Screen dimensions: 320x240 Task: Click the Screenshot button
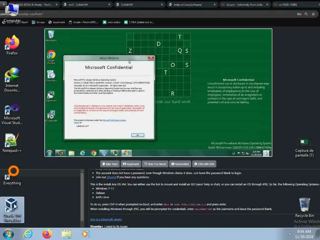[x=180, y=164]
